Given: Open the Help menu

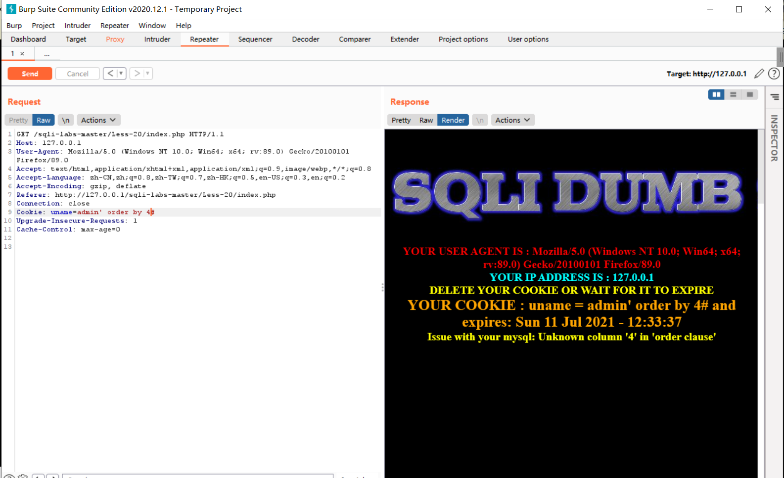Looking at the screenshot, I should coord(184,26).
